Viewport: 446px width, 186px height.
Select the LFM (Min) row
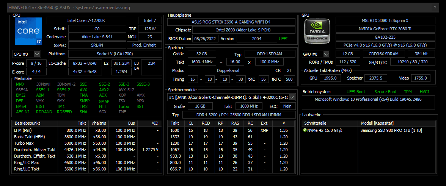[x=87, y=130]
